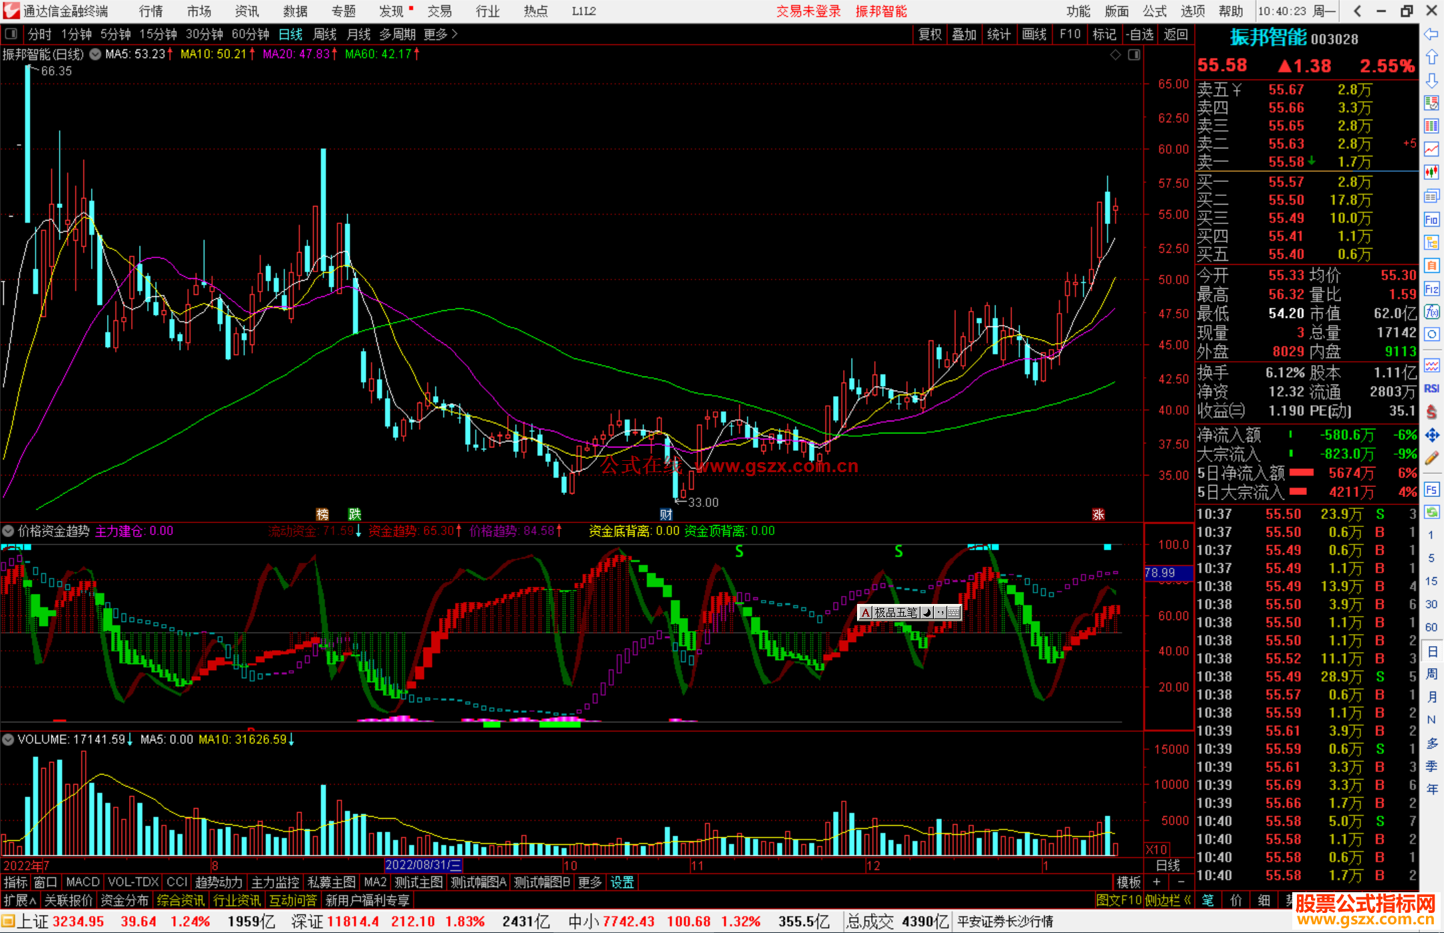The image size is (1444, 933).
Task: Click the f(x) formula sidebar icon
Action: pyautogui.click(x=1431, y=312)
